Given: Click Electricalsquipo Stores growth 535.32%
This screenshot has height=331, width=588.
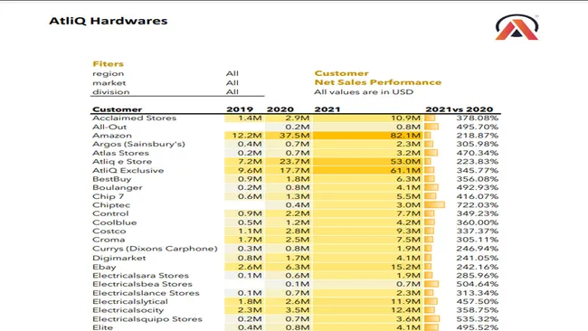Looking at the screenshot, I should [478, 319].
